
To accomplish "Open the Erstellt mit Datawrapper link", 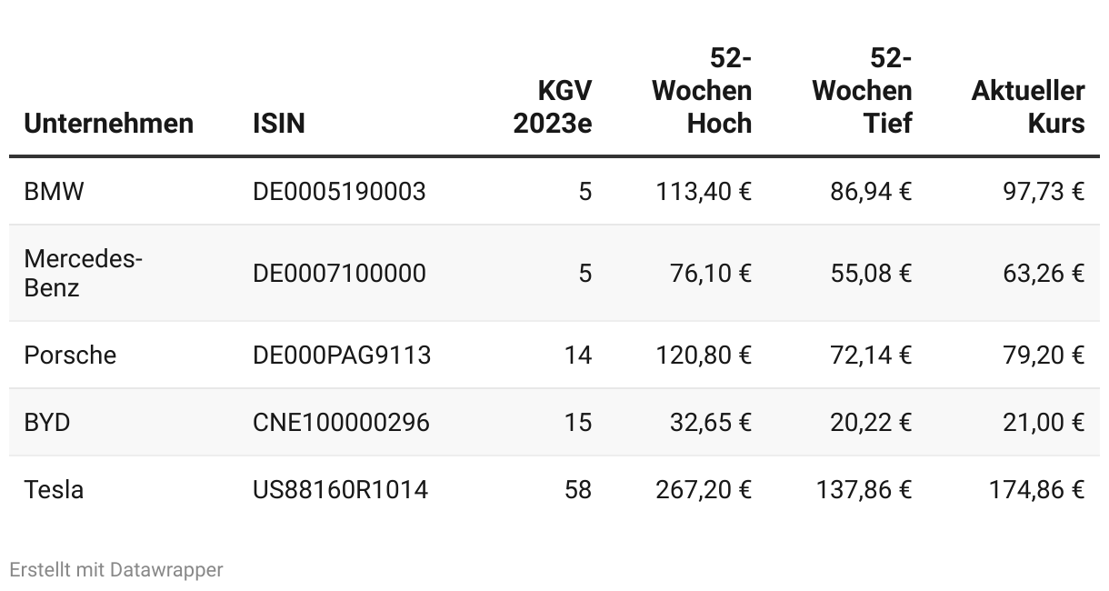I will pyautogui.click(x=115, y=570).
